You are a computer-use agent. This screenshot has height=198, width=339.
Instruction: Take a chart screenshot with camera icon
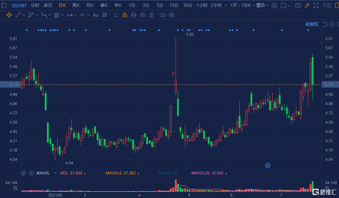[298, 5]
